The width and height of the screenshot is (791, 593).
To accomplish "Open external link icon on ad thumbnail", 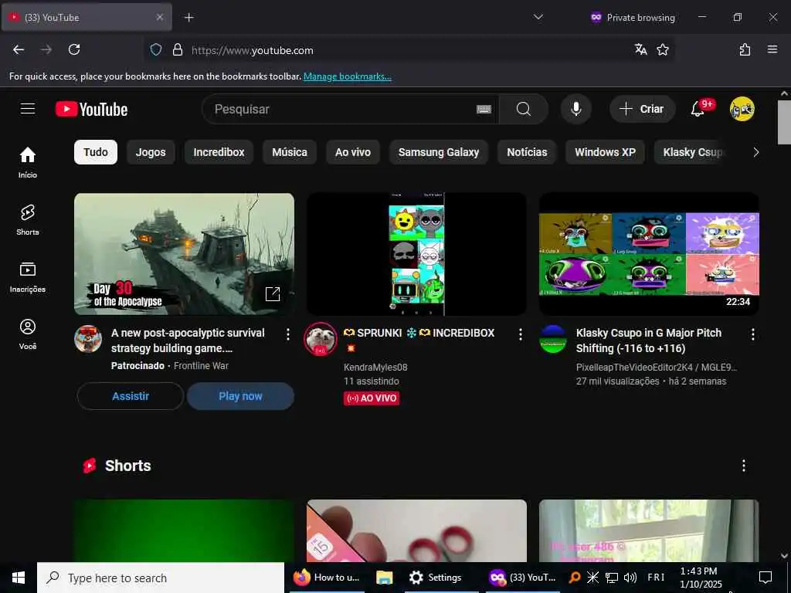I will pos(273,293).
